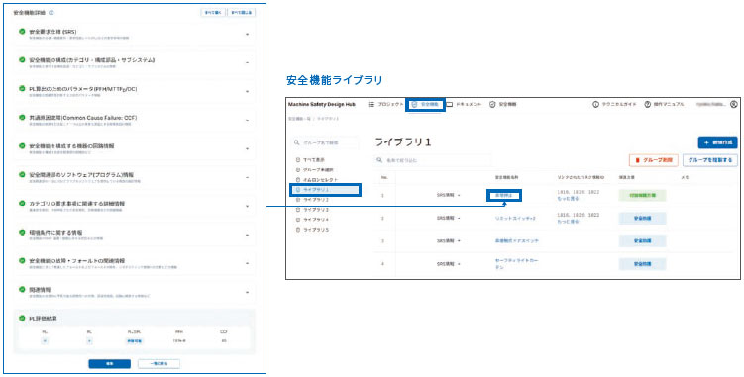This screenshot has width=744, height=377.
Task: Expand 安全機能の故障・フォールト section chevron
Action: [248, 263]
